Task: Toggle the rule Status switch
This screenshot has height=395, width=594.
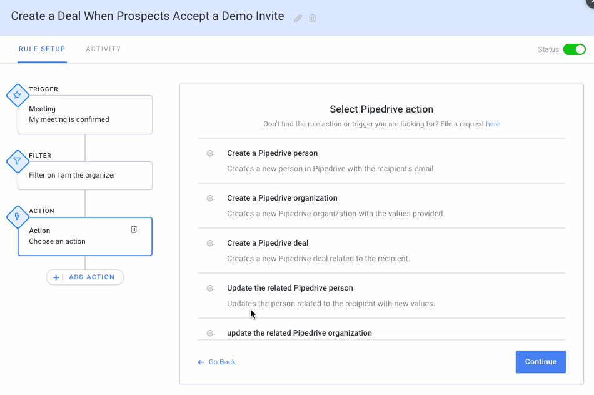Action: [574, 49]
